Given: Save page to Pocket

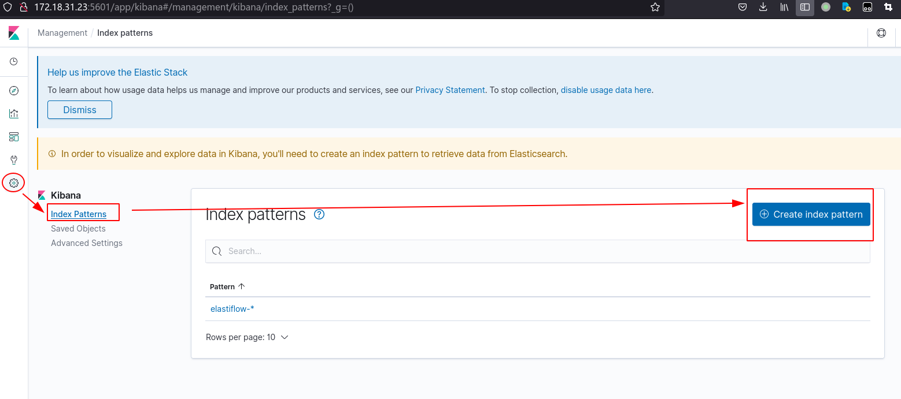Looking at the screenshot, I should (x=743, y=8).
